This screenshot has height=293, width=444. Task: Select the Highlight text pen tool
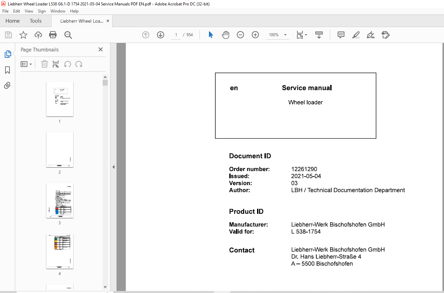pos(356,35)
